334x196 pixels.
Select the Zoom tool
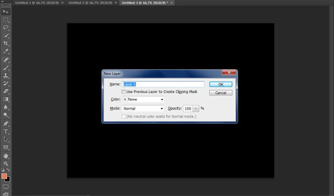(x=6, y=164)
